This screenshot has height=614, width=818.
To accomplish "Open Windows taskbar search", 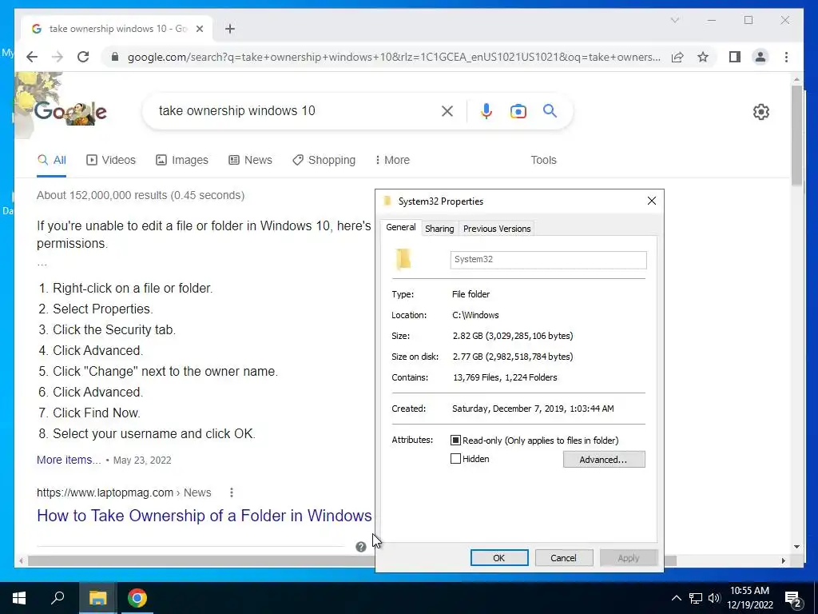I will (58, 598).
